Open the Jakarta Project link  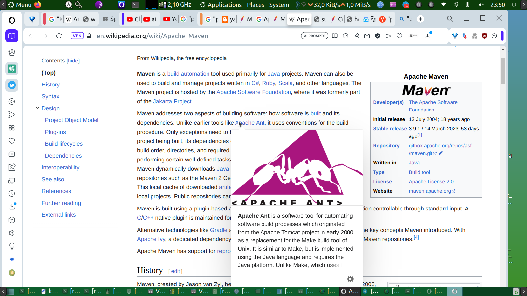pyautogui.click(x=172, y=101)
